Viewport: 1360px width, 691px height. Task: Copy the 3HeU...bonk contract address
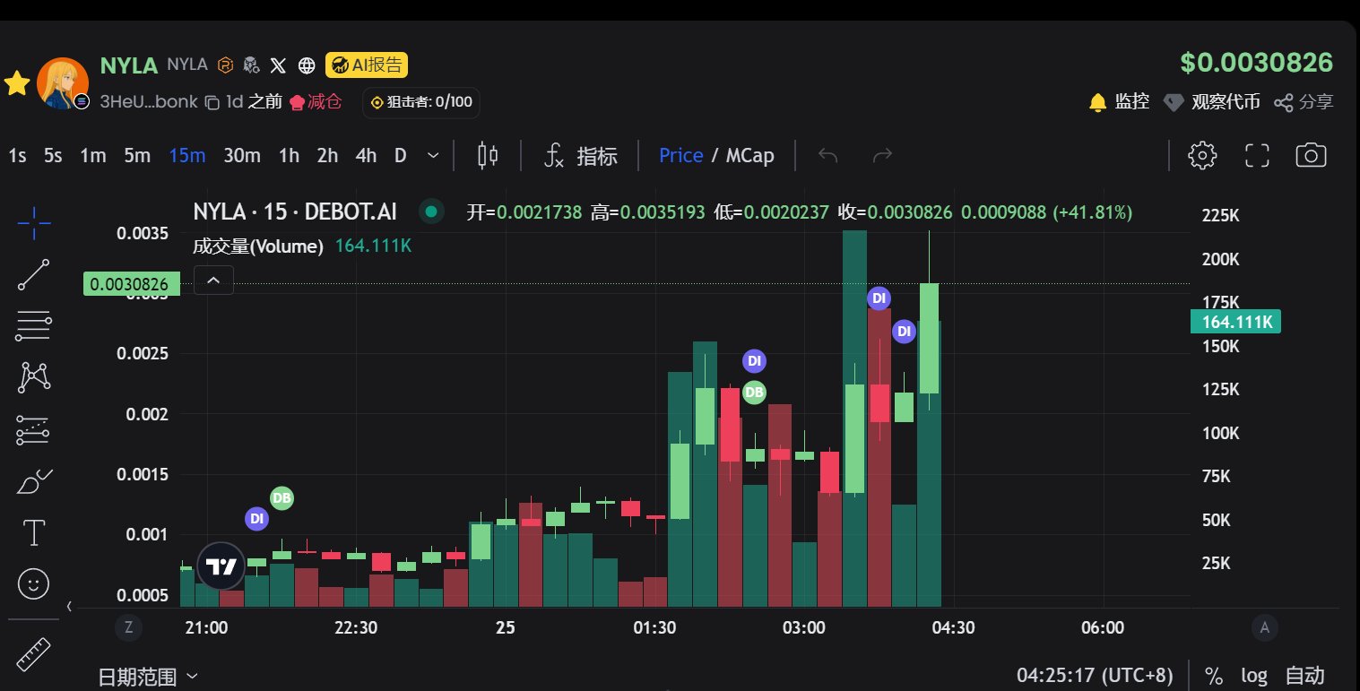coord(212,102)
